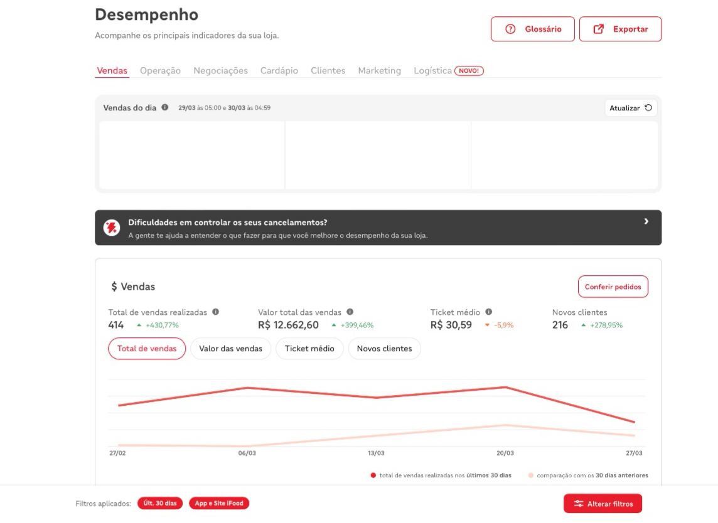Select the Total de vendas chart pill
Viewport: 718px width, 523px height.
pyautogui.click(x=147, y=349)
